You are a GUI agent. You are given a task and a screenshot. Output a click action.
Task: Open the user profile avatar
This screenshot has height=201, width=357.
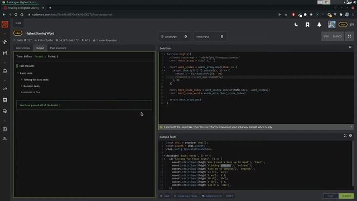coord(332,25)
